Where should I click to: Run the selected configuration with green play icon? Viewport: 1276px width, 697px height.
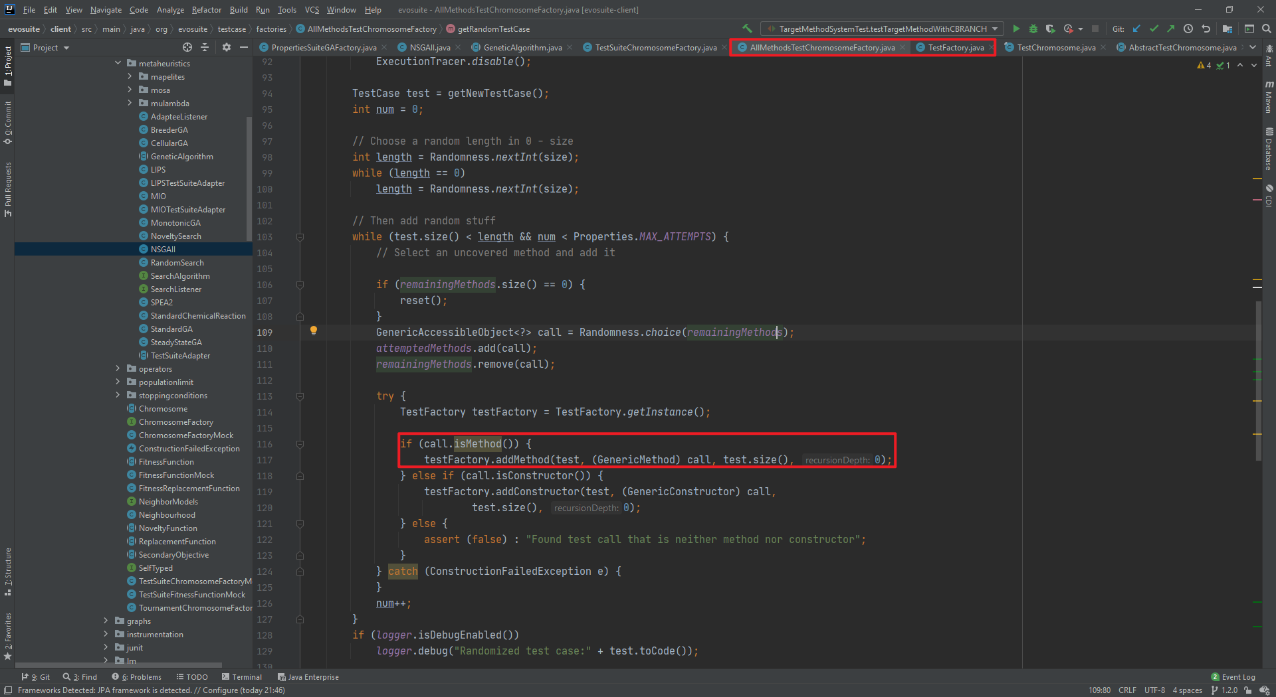click(x=1016, y=29)
